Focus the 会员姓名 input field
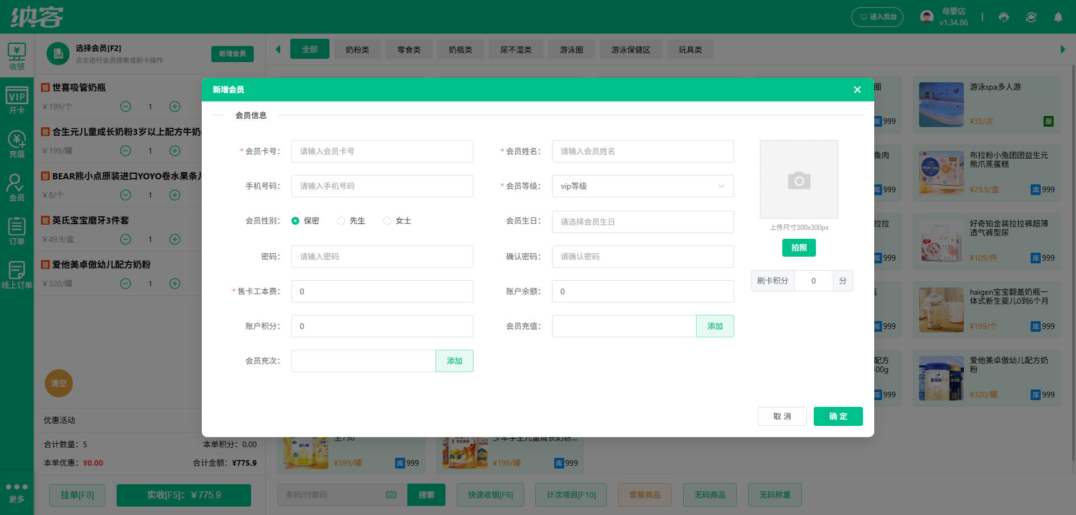The image size is (1076, 515). (643, 151)
